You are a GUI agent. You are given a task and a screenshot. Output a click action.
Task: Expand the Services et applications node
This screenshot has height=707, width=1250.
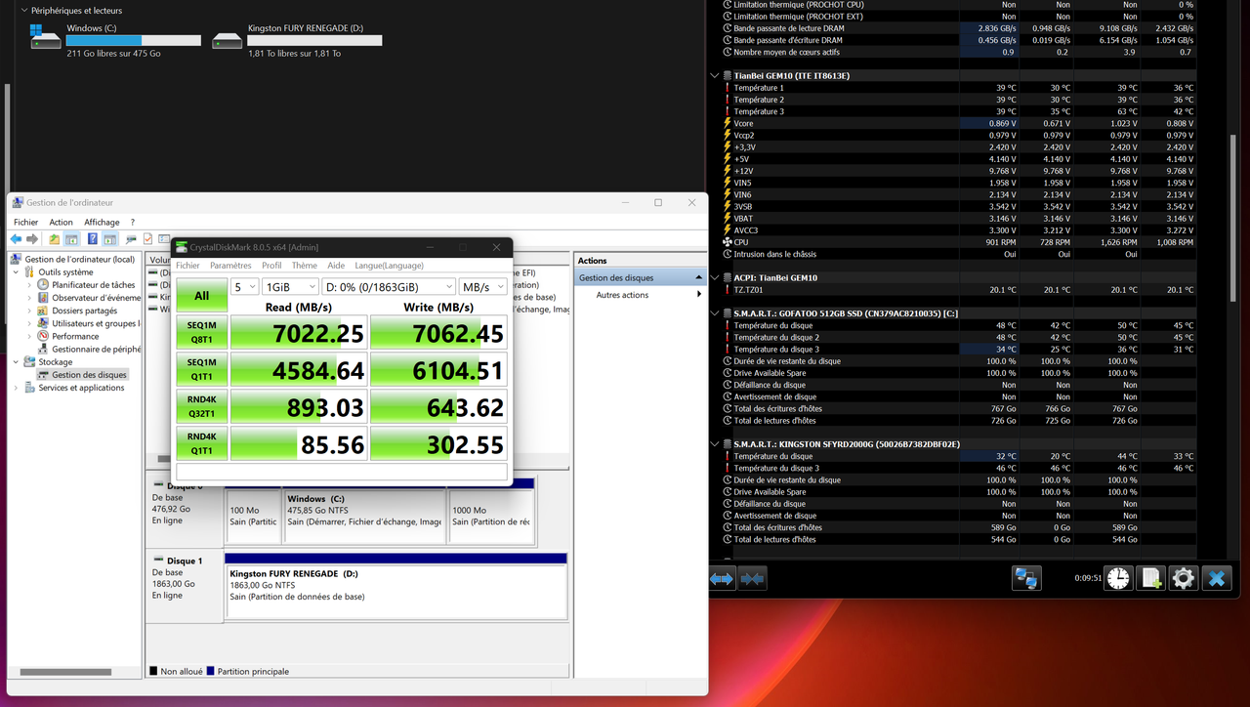(17, 388)
